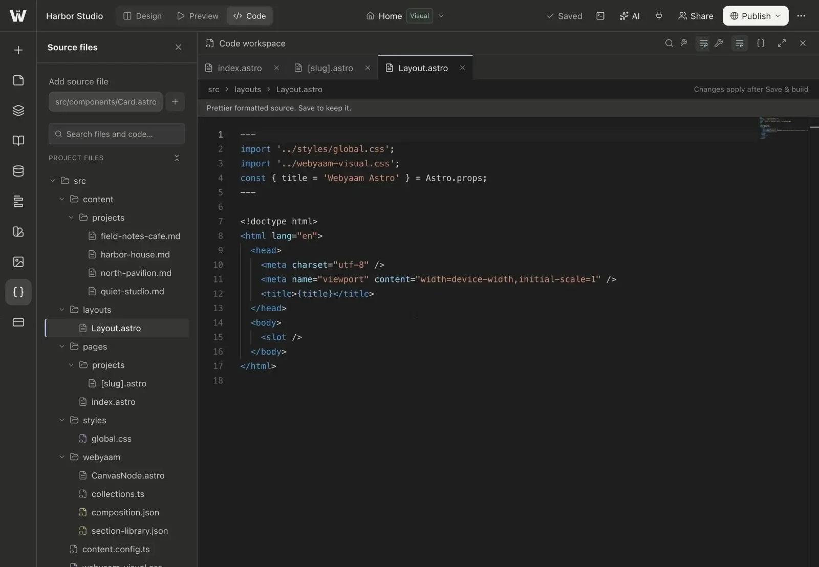Open the stacked Layers icon

(18, 111)
